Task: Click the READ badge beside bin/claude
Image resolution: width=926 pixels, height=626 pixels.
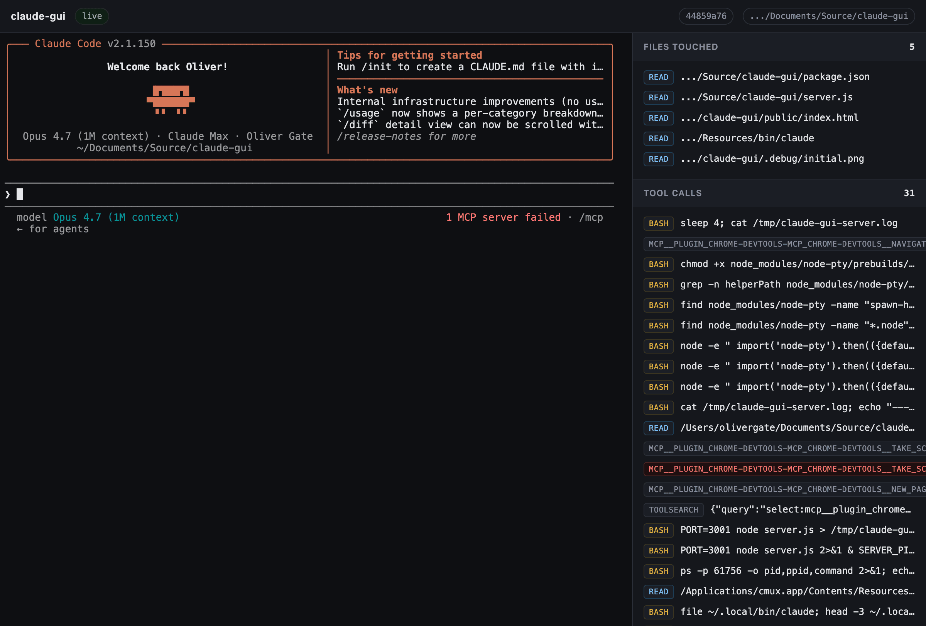Action: coord(658,138)
